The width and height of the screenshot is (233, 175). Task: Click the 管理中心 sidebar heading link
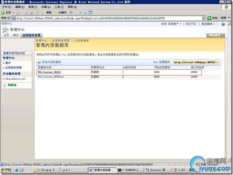(x=9, y=58)
